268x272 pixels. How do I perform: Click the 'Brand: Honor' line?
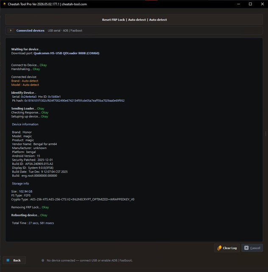[x=22, y=132]
